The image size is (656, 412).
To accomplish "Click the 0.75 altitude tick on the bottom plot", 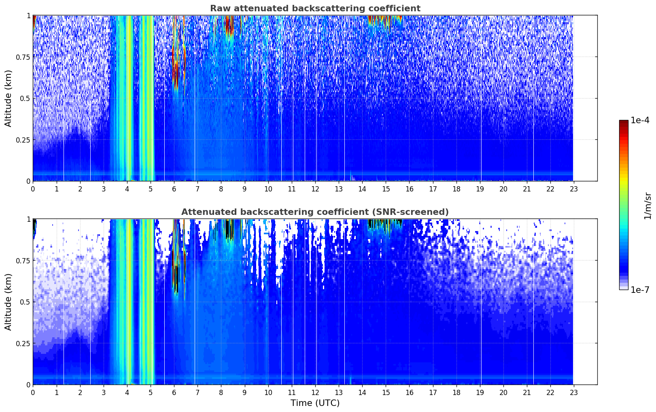I will pos(23,261).
